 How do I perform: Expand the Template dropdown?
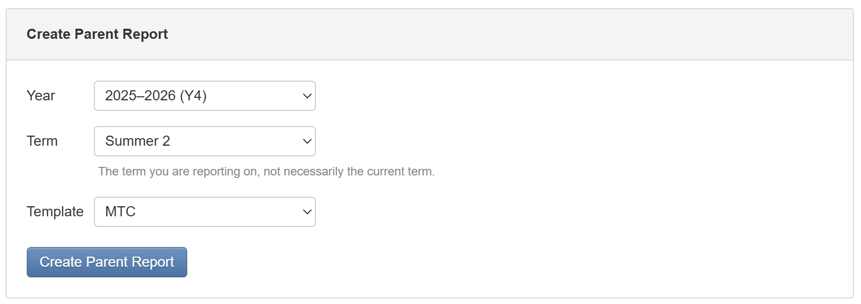click(x=204, y=212)
